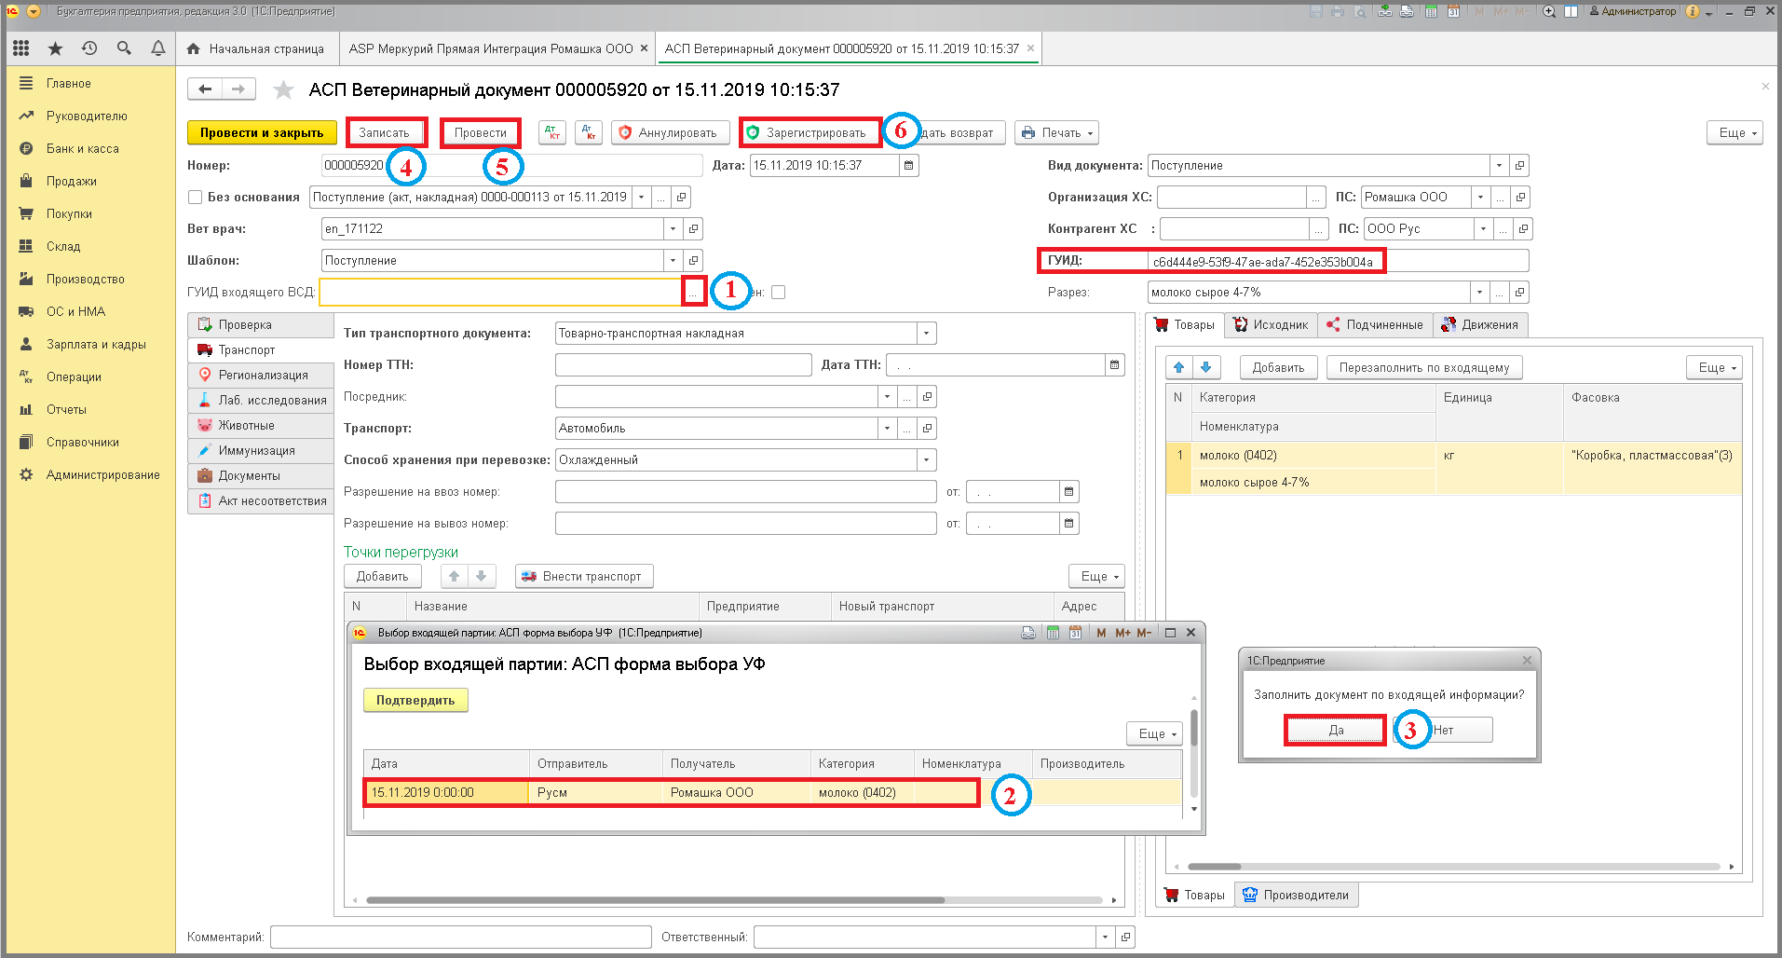Open Favorites star in top toolbar
The width and height of the screenshot is (1782, 958).
tap(55, 48)
